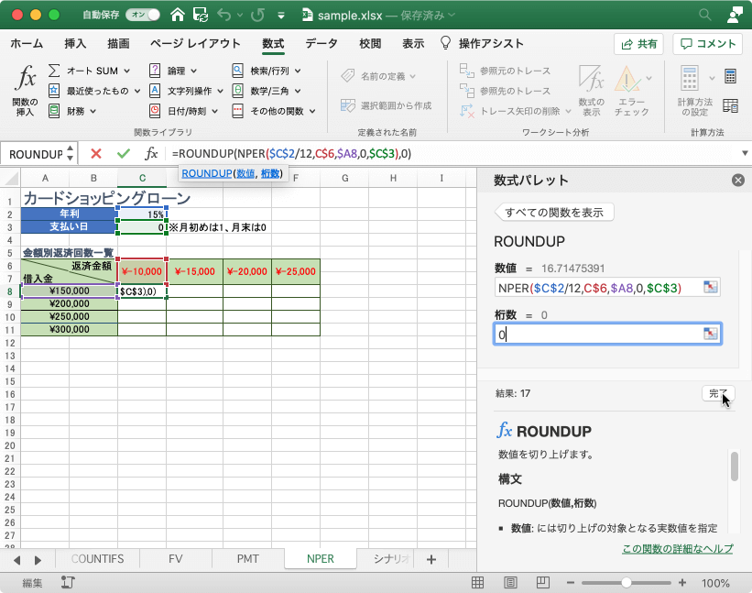Open detailed help link for this function
This screenshot has width=752, height=593.
point(677,549)
